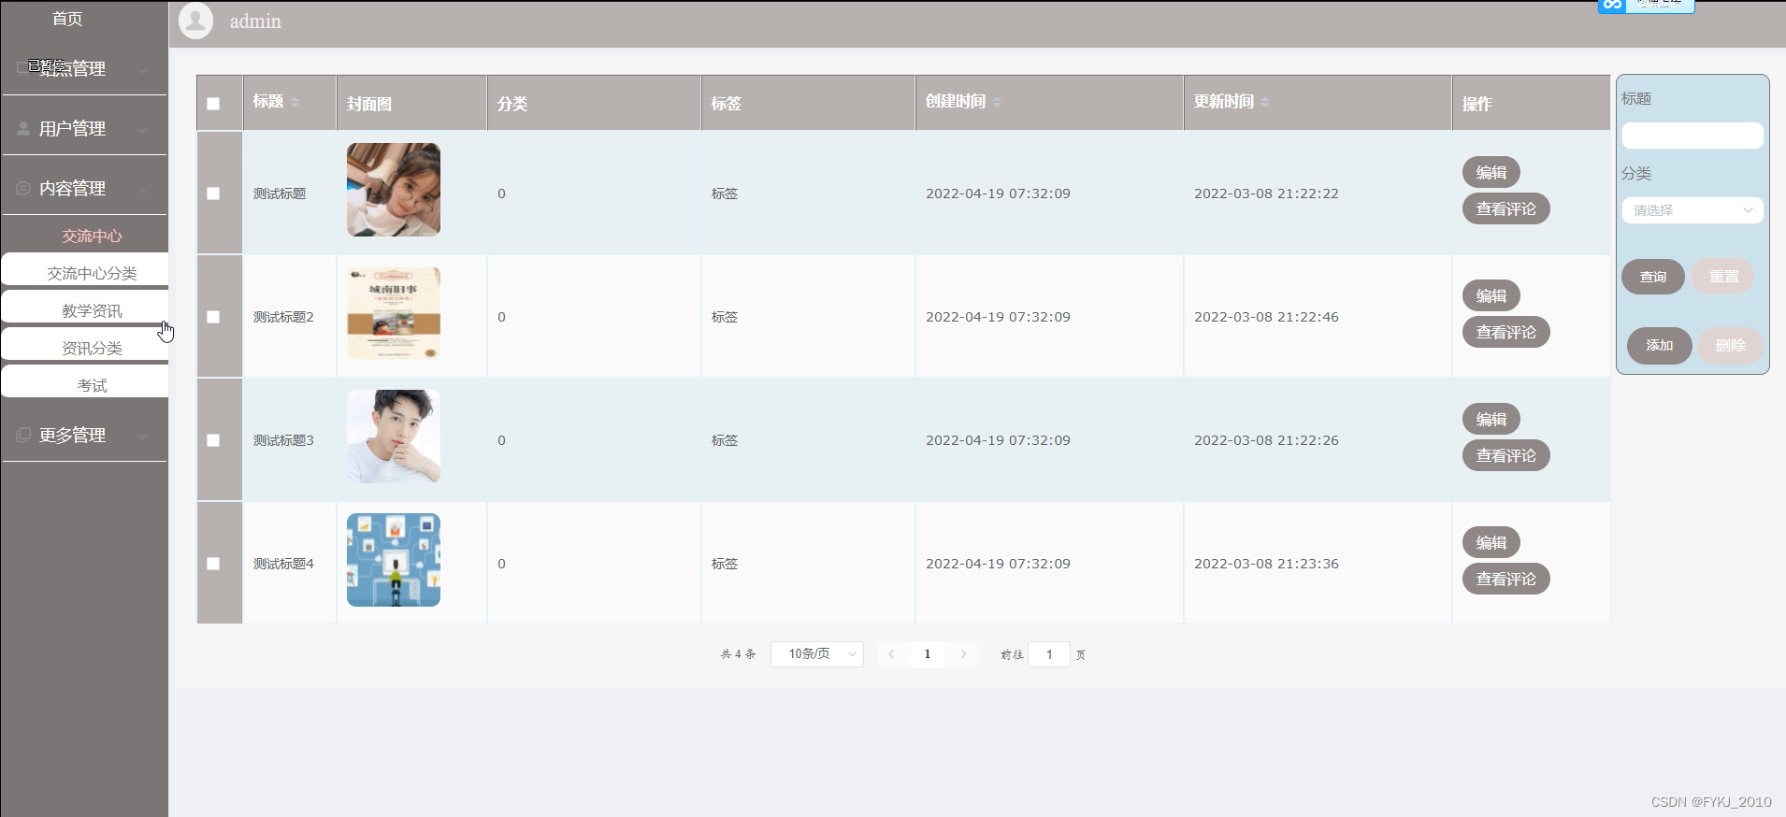Click 查看评论 for row 测试标题2
Screen dimensions: 1786x817
1505,332
